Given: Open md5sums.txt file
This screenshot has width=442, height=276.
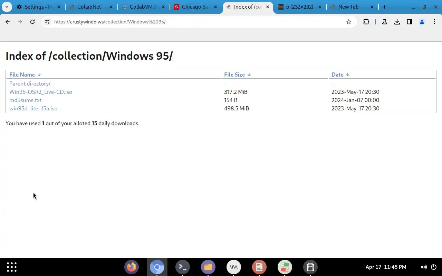Looking at the screenshot, I should (25, 100).
